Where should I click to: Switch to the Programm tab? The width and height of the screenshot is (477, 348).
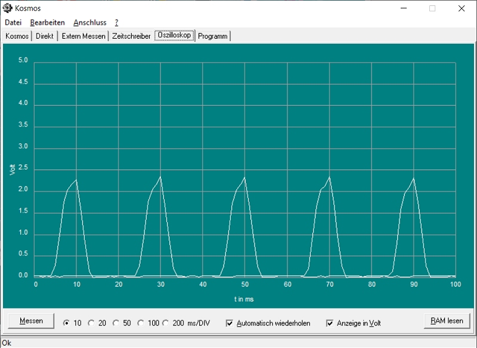213,36
